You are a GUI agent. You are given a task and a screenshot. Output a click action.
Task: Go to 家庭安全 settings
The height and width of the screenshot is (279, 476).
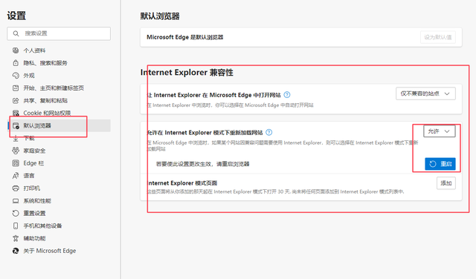(59, 151)
